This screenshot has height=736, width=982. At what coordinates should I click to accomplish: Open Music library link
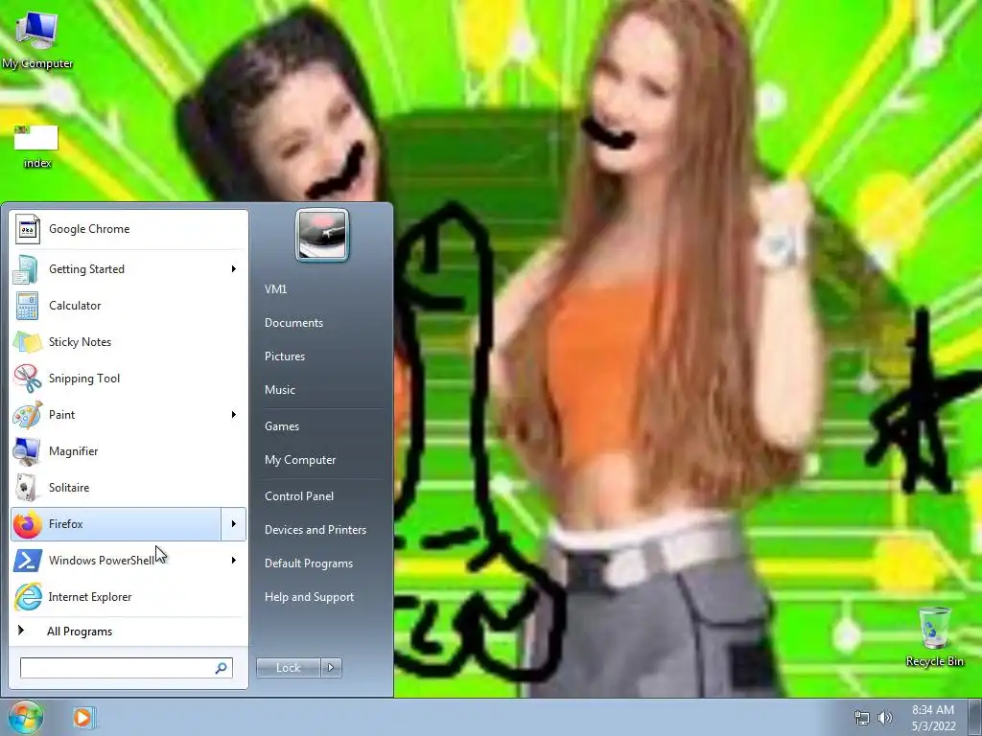pyautogui.click(x=280, y=390)
